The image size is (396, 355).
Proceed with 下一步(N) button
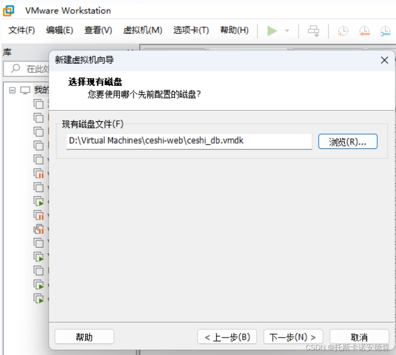tap(293, 337)
